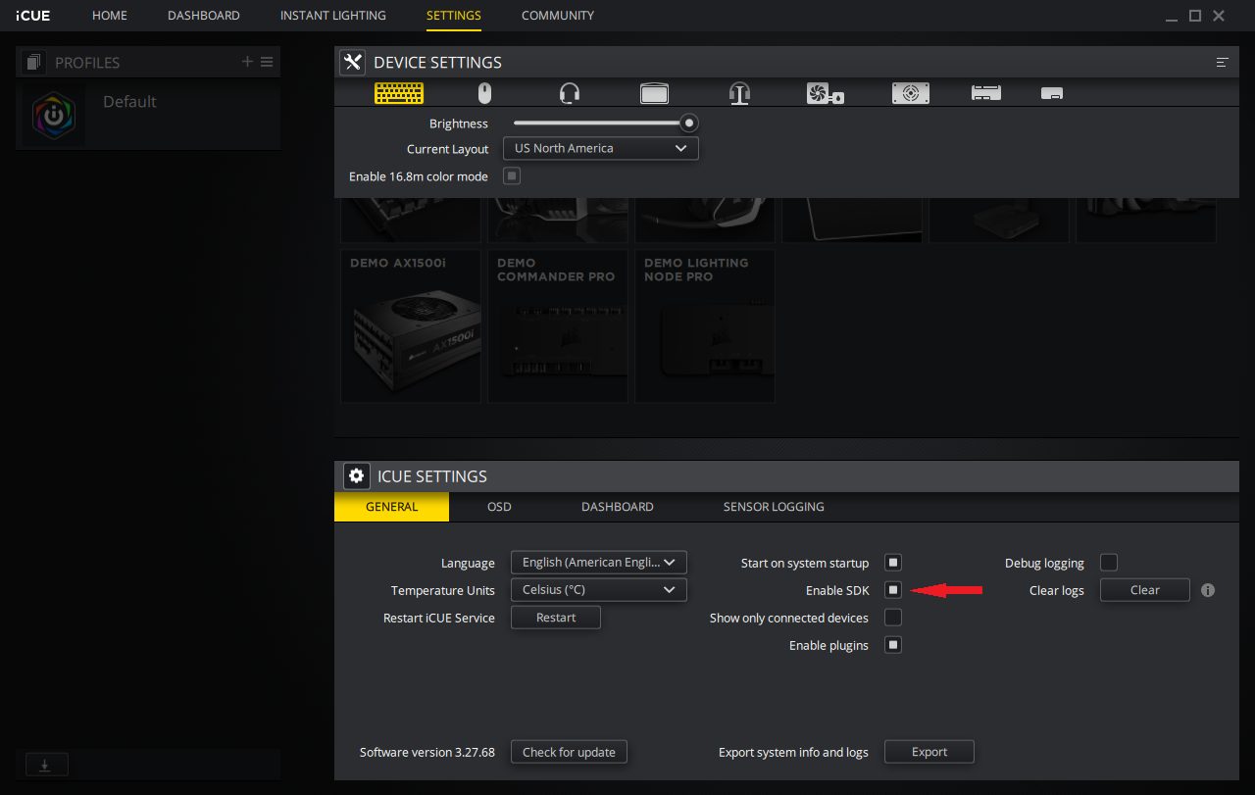1255x795 pixels.
Task: Toggle Enable 16.8m color mode checkbox
Action: click(512, 176)
